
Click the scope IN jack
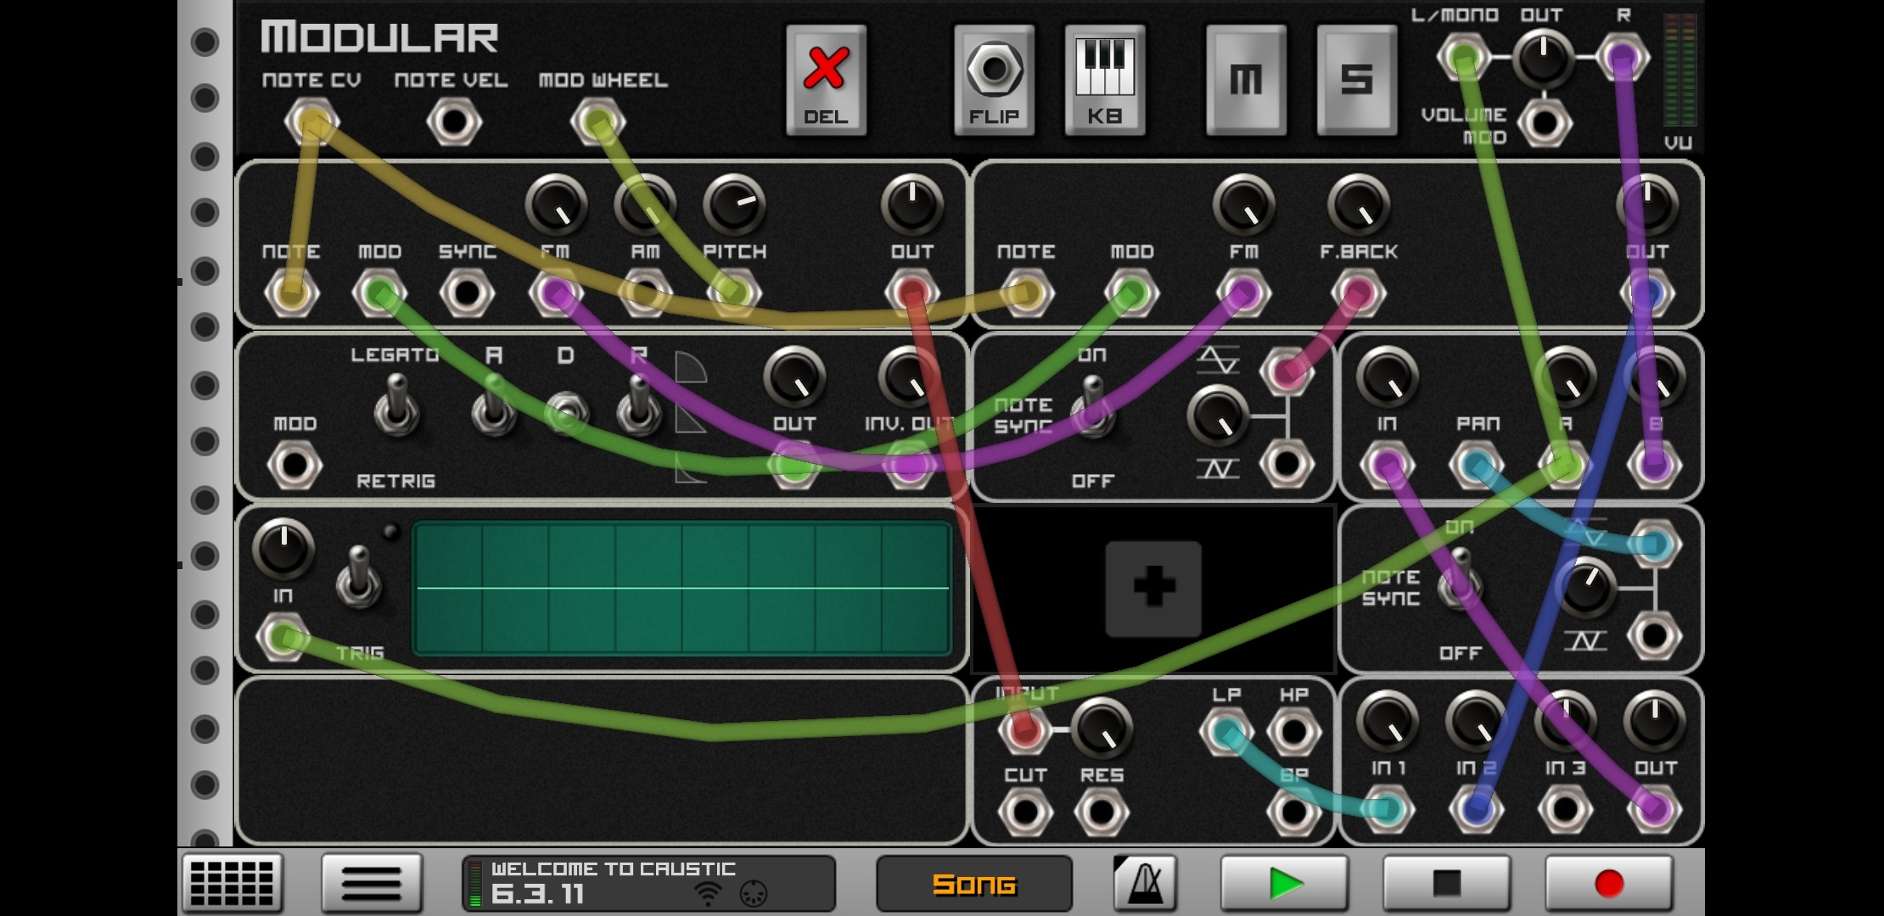pos(283,637)
